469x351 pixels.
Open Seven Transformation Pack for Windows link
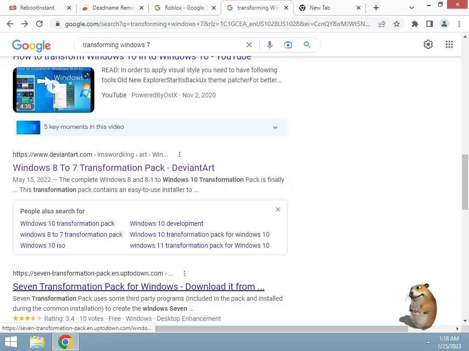click(x=139, y=287)
